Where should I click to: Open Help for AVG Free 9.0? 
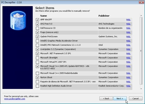point(128,24)
